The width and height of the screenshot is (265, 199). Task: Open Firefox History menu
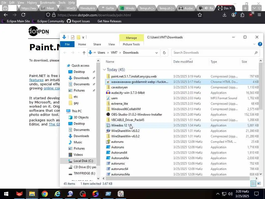coord(32,3)
